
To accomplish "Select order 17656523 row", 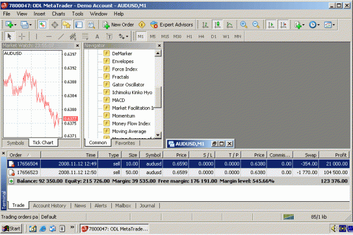I will tap(178, 172).
